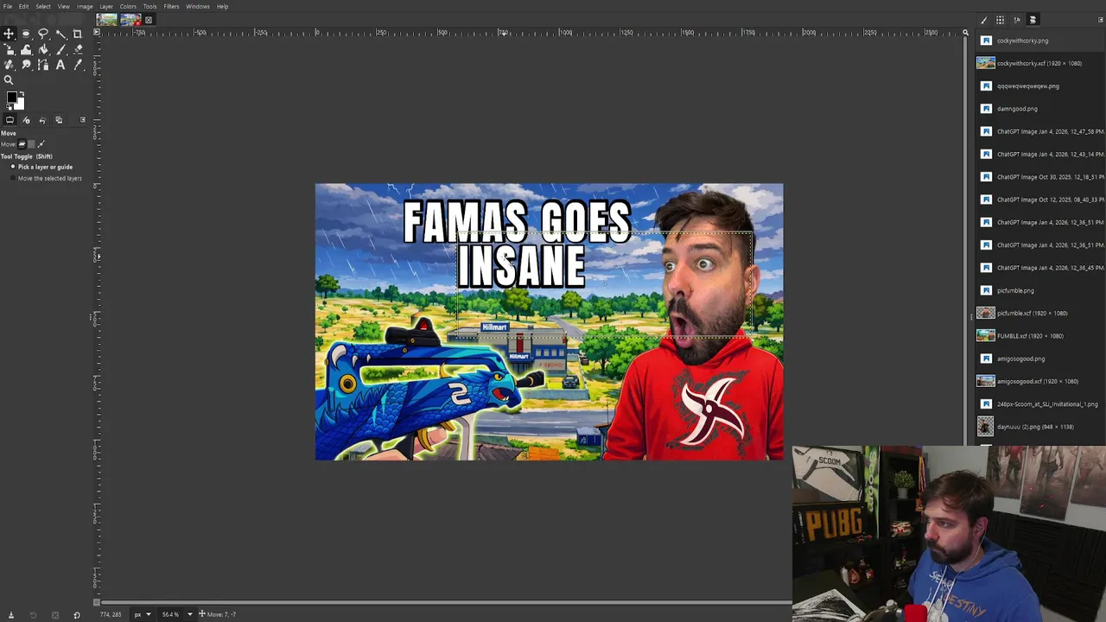Select the Smudge tool

tap(26, 65)
